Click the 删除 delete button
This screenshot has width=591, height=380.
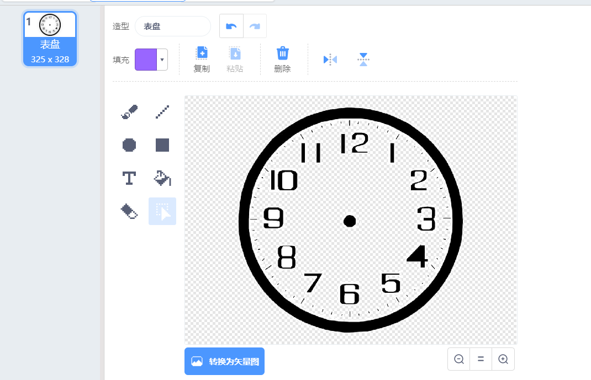[282, 60]
